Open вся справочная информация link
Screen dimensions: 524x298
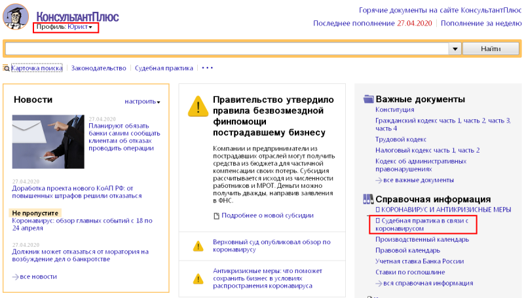pyautogui.click(x=428, y=283)
